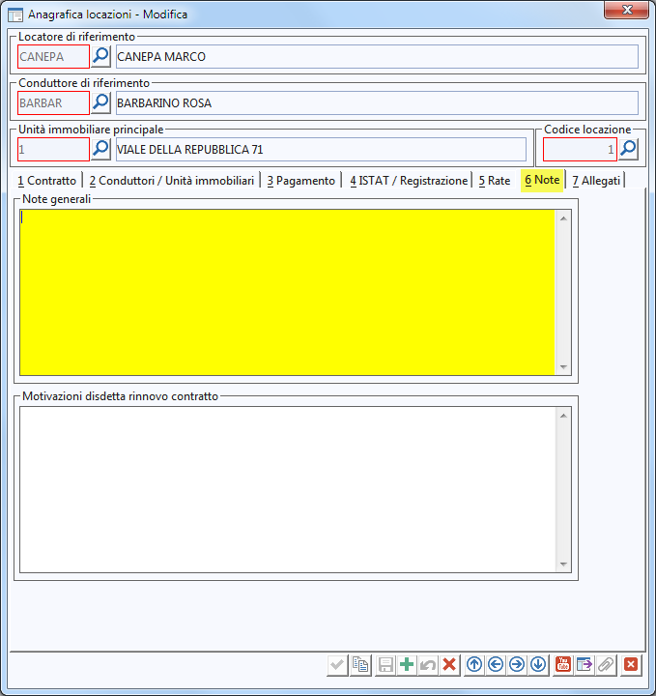656x696 pixels.
Task: Search Locatore di riferimento with magnifier
Action: point(101,56)
